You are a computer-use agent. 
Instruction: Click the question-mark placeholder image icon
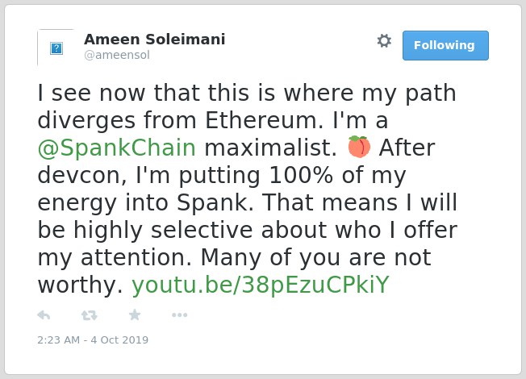click(56, 48)
